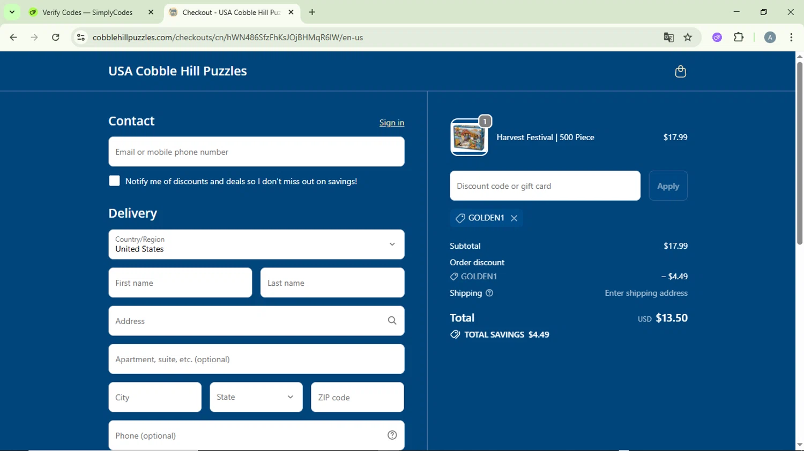Click the order discount amount – $4.49
The width and height of the screenshot is (804, 451).
point(674,277)
